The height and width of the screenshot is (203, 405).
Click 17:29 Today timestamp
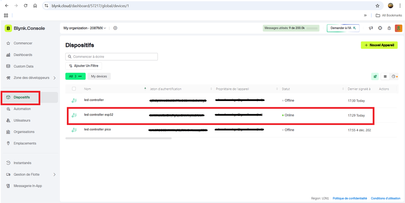(x=356, y=115)
